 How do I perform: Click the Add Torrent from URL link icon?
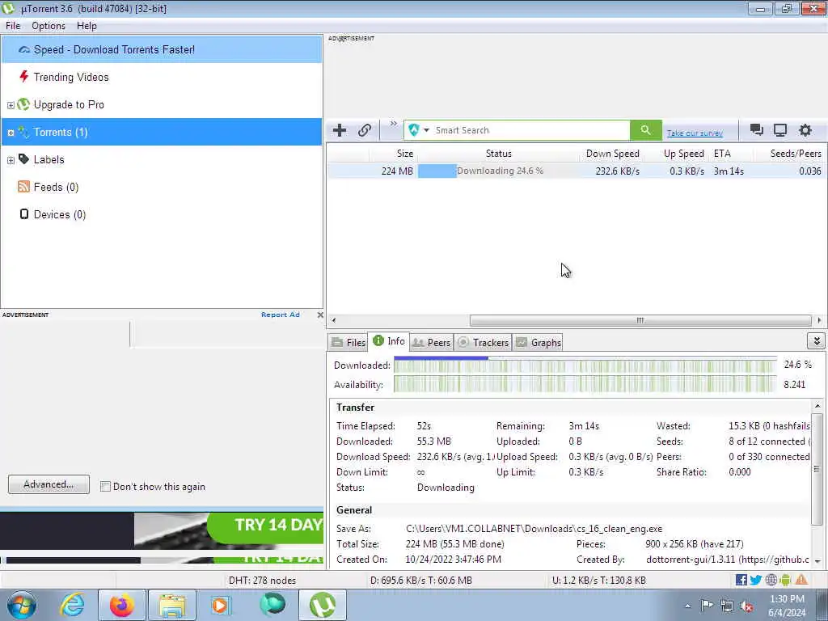pos(365,130)
